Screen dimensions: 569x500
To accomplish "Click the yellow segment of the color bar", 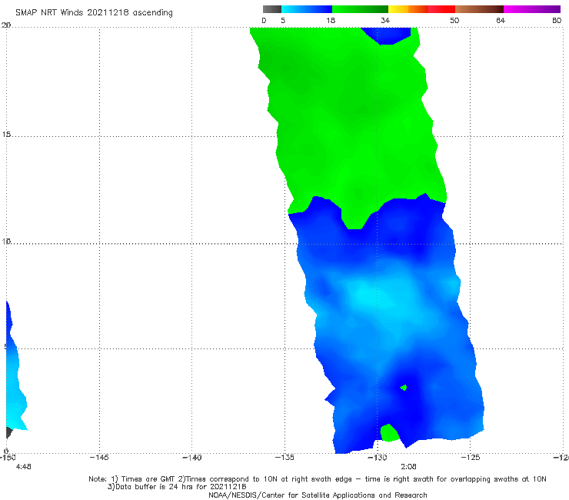I will click(x=398, y=9).
